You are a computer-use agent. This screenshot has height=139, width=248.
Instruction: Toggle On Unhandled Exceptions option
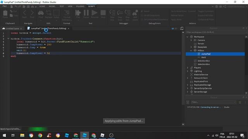(x=154, y=20)
